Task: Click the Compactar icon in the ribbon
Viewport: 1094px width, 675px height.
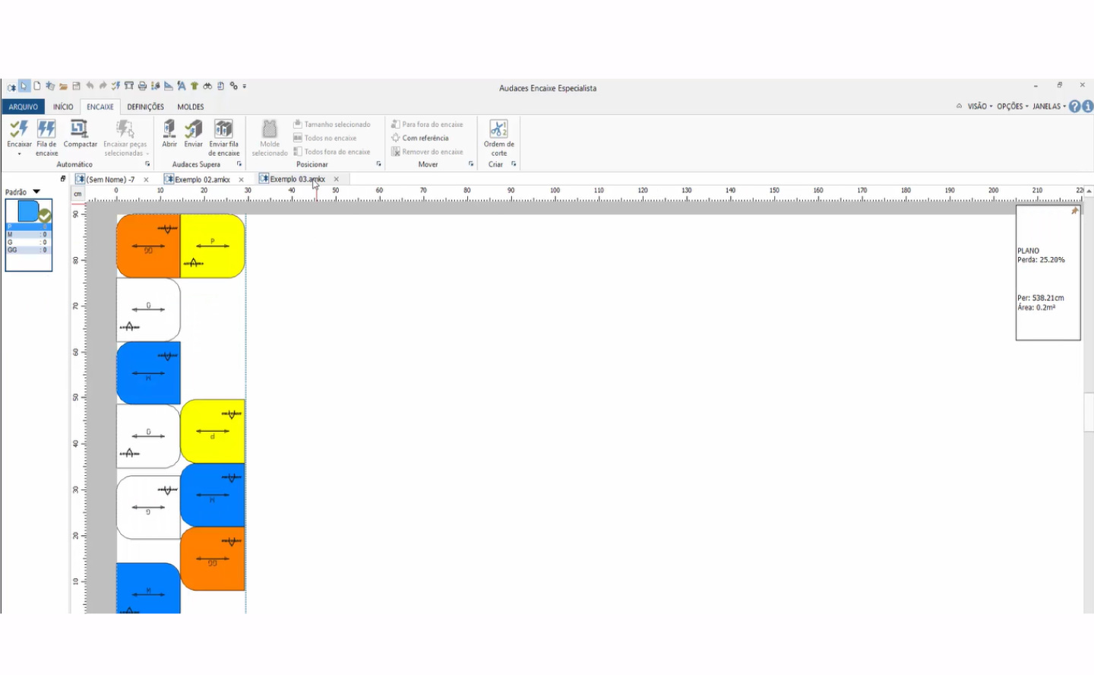Action: pos(79,129)
